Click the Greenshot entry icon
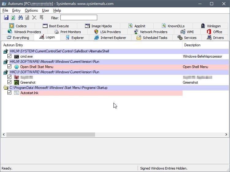Screen dimensions: 230x172 [x=17, y=82]
